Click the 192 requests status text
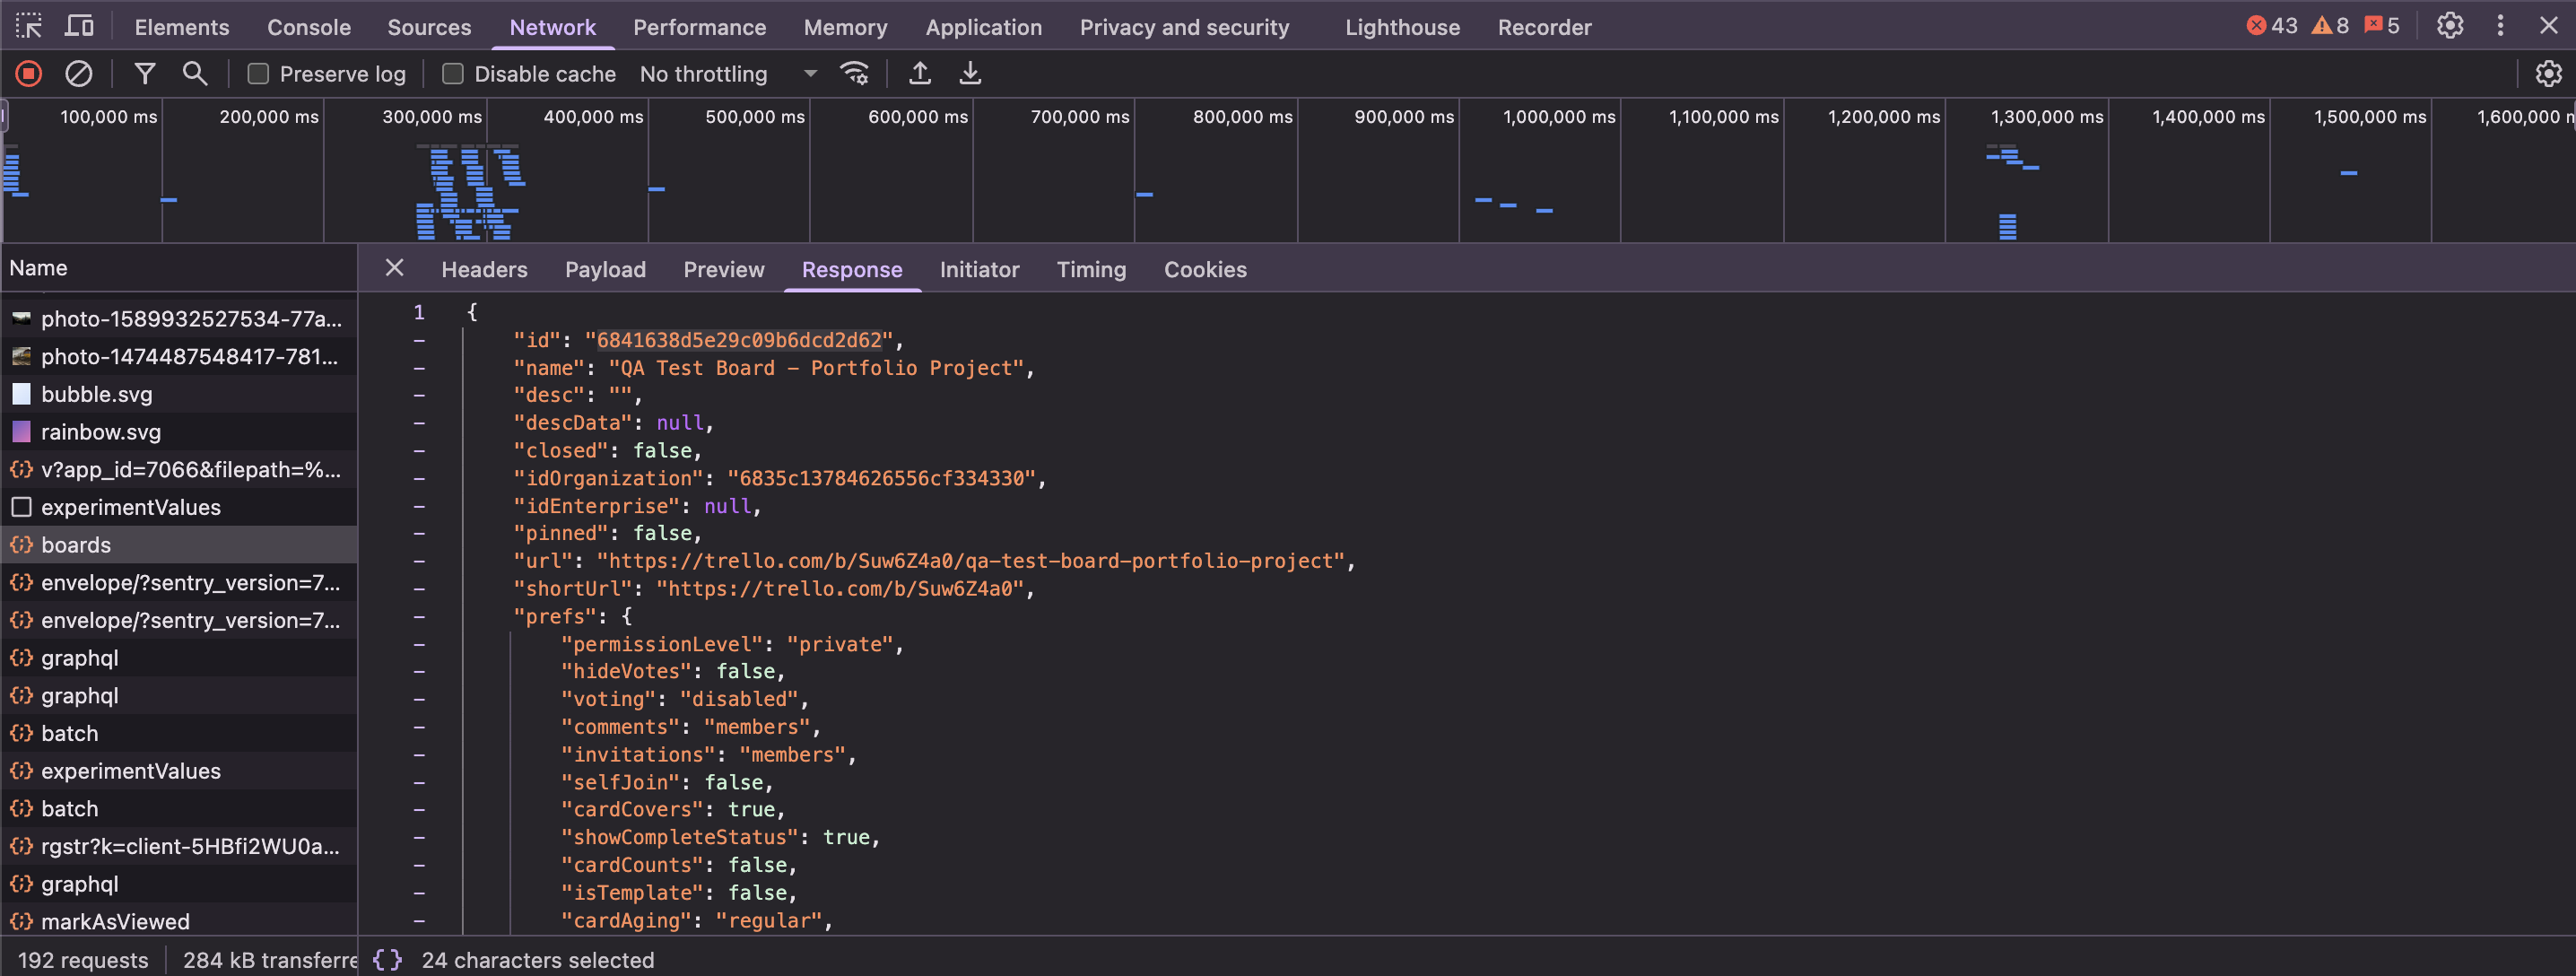The image size is (2576, 976). click(x=83, y=960)
